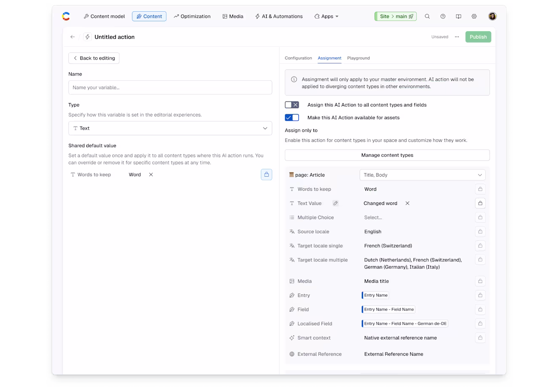
Task: Click the info icon in assignment notice
Action: [294, 80]
